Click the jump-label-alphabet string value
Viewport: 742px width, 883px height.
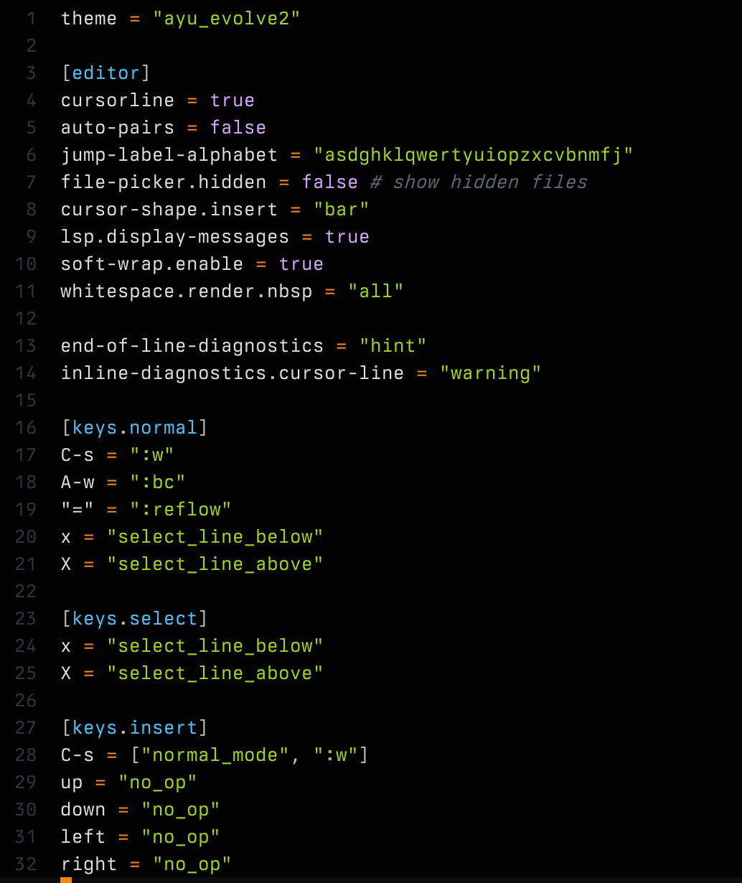pyautogui.click(x=473, y=155)
